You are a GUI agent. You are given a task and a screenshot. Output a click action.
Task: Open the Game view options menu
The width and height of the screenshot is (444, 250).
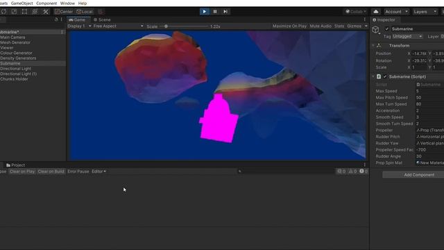[x=365, y=19]
